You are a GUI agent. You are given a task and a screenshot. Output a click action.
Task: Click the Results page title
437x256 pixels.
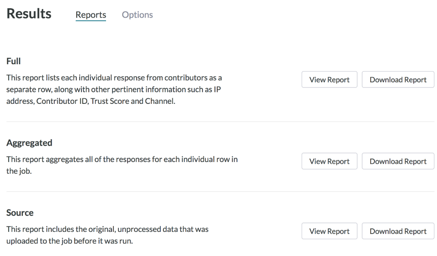click(x=28, y=13)
